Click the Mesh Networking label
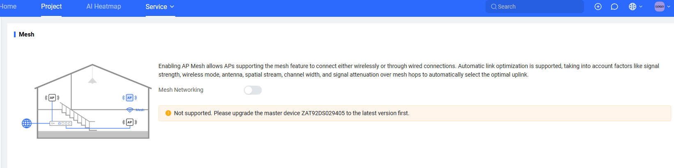 tap(181, 90)
